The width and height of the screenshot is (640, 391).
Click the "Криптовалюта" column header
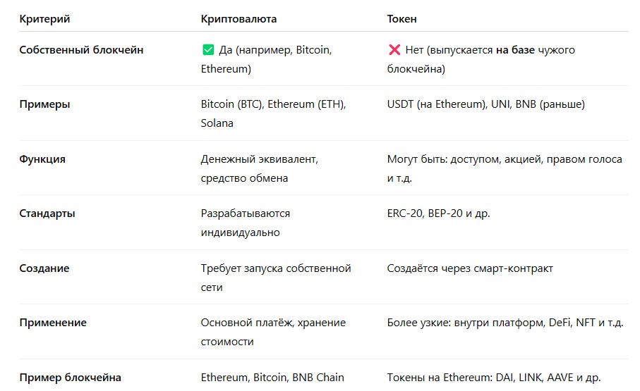[x=239, y=19]
